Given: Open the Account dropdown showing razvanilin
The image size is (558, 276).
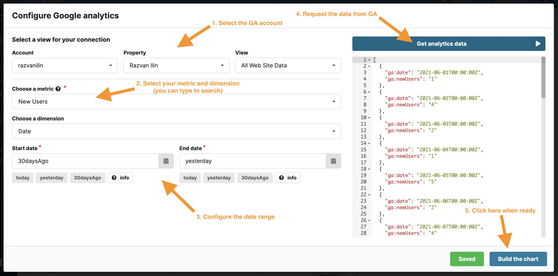Looking at the screenshot, I should point(65,65).
